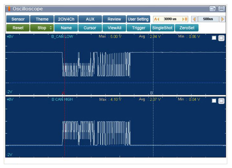The height and width of the screenshot is (168, 232).
Task: Open User Setting
Action: [x=138, y=19]
